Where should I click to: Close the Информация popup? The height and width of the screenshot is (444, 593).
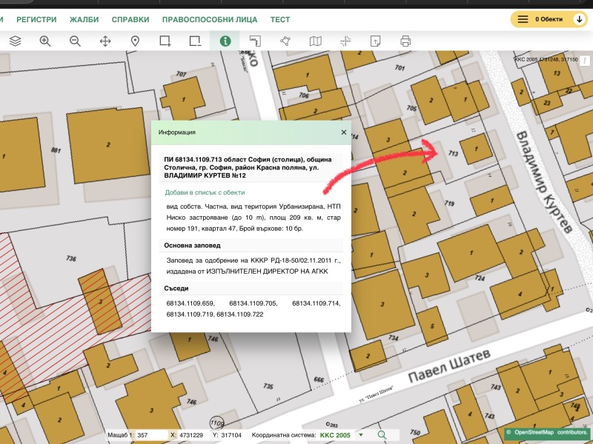(x=343, y=132)
